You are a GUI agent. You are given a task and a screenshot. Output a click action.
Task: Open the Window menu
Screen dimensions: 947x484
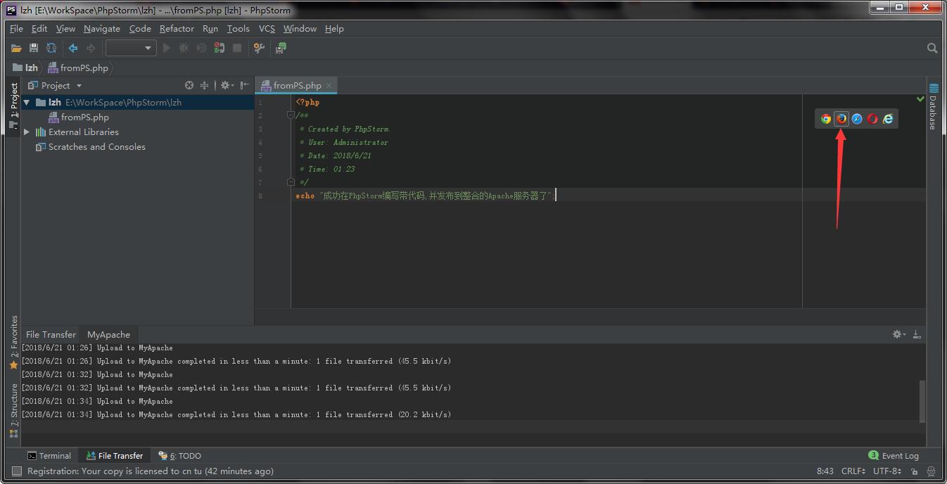300,28
